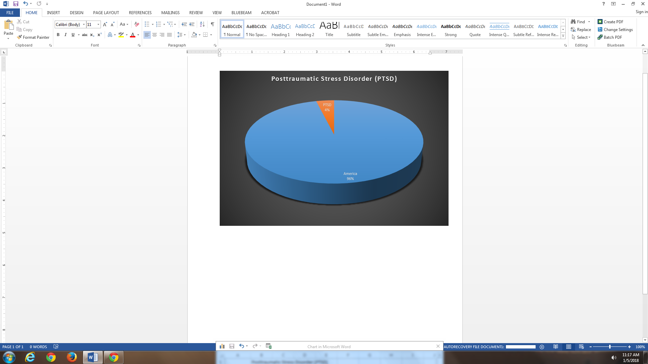The width and height of the screenshot is (648, 364).
Task: Apply the Heading 1 style
Action: 280,29
